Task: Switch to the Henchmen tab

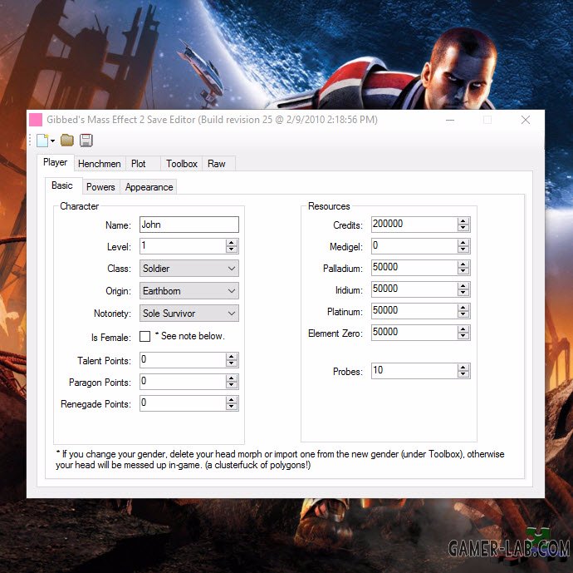Action: coord(100,164)
